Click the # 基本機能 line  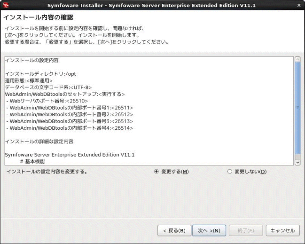(x=32, y=162)
